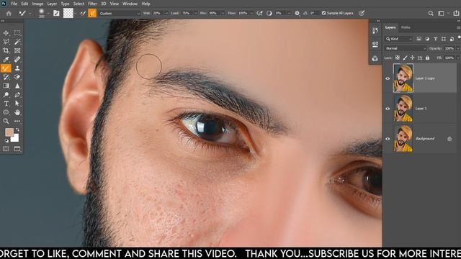The height and width of the screenshot is (259, 461).
Task: Select the Hand tool
Action: [17, 112]
